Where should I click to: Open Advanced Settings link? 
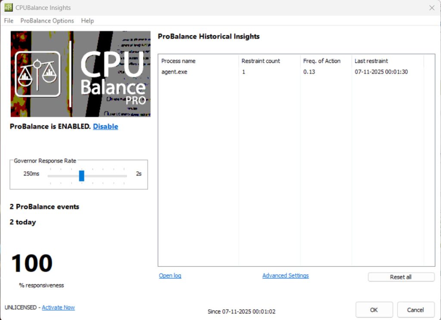[x=286, y=276]
